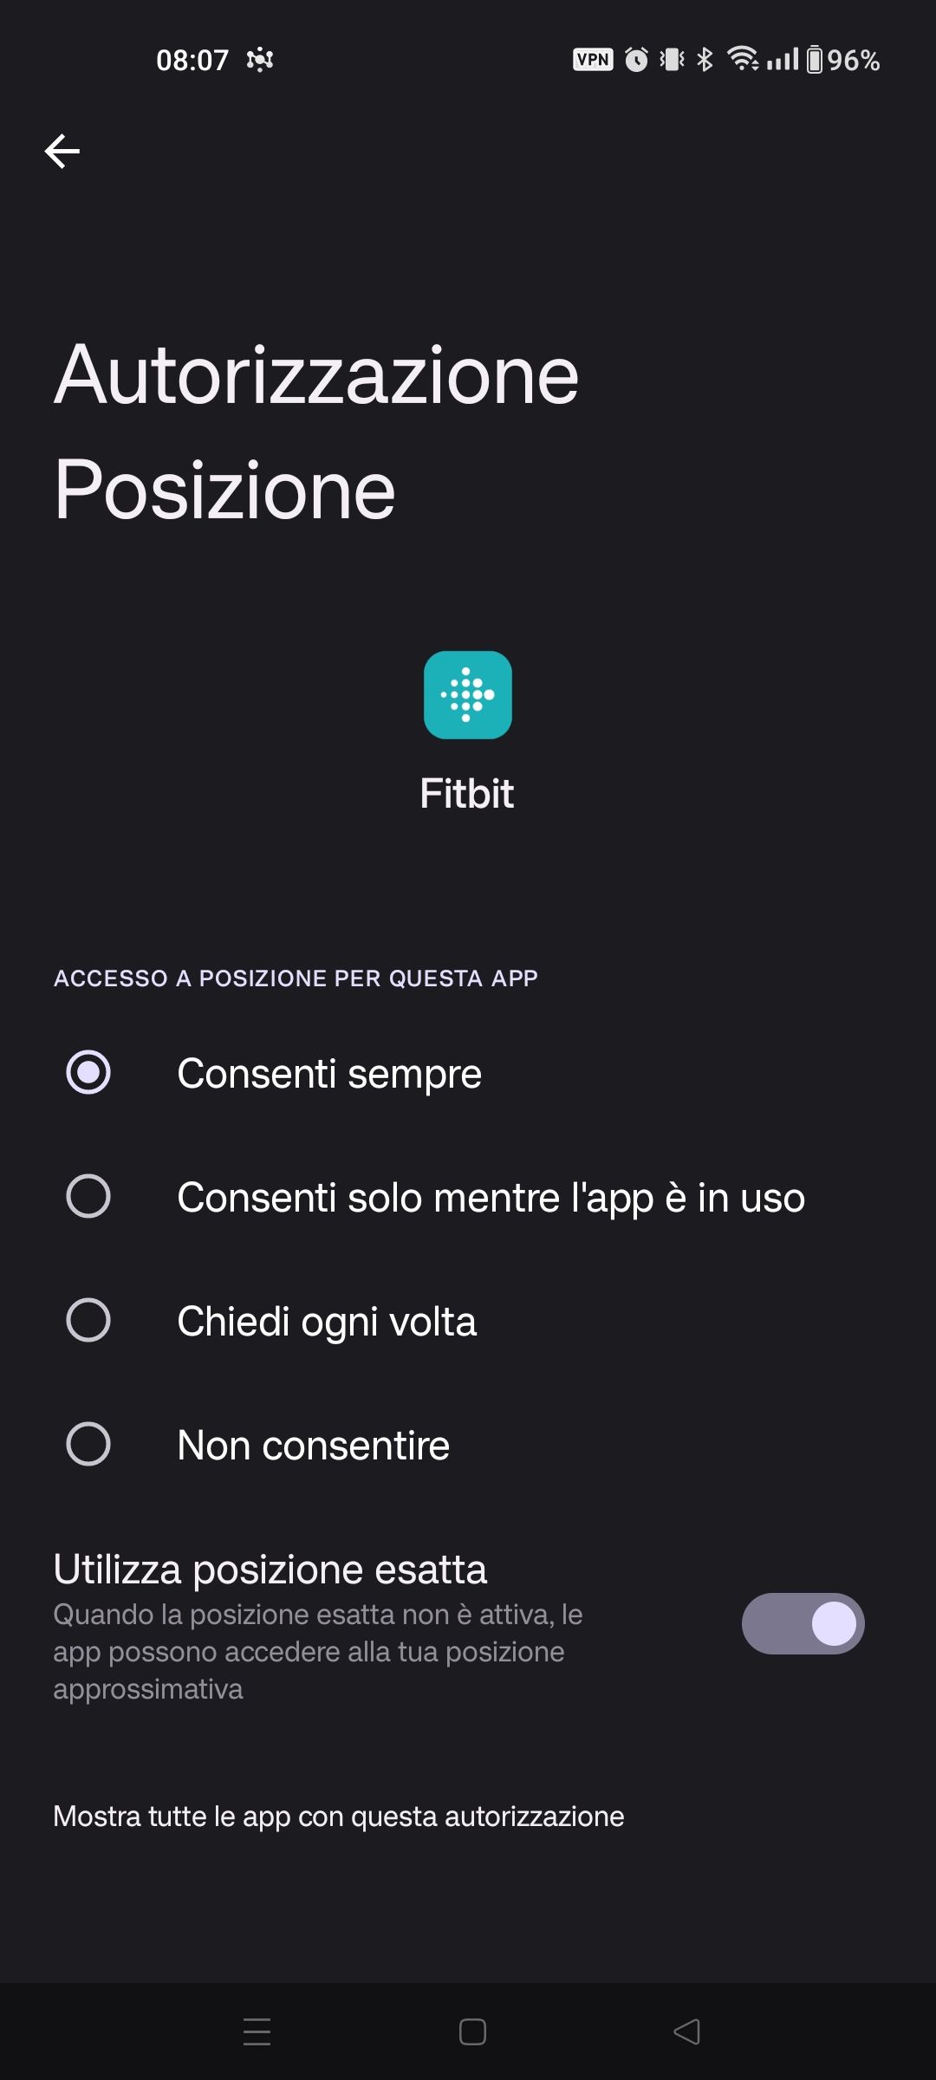Choose "Consenti solo mentre l'app è in uso"
The image size is (936, 2080).
[x=88, y=1197]
